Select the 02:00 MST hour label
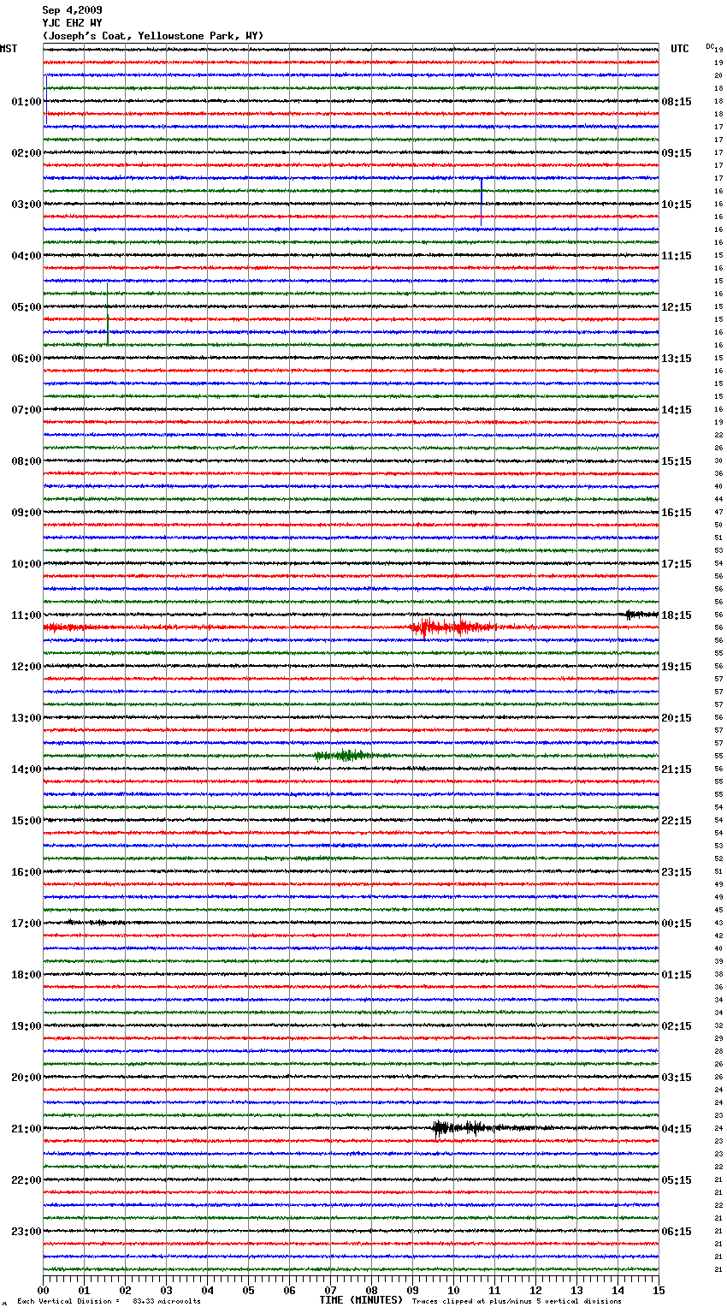727x1313 pixels. coord(27,153)
